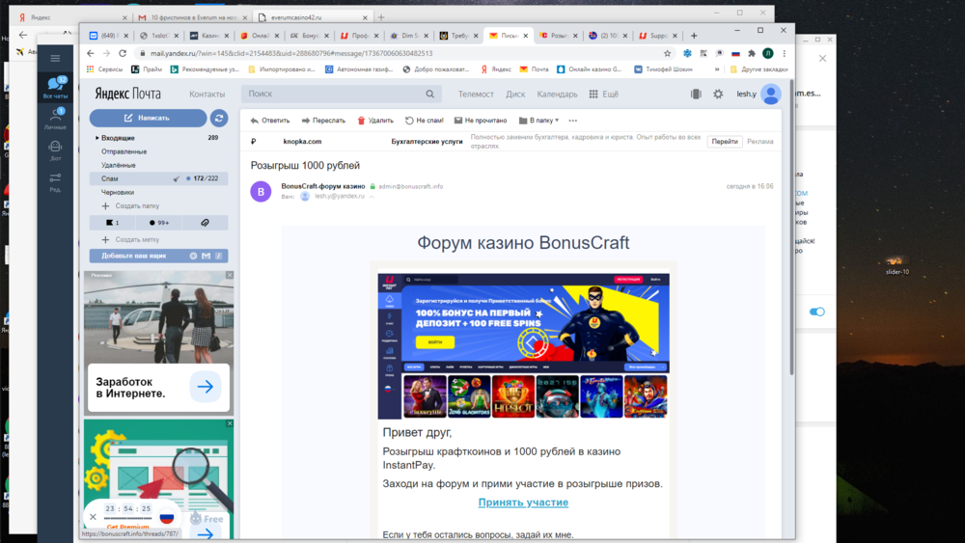Click the blue snowflake extension icon
Viewport: 965px width, 543px height.
(687, 53)
